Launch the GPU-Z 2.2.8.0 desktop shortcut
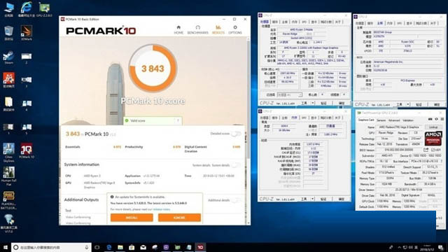Image resolution: width=448 pixels, height=252 pixels. (44, 9)
